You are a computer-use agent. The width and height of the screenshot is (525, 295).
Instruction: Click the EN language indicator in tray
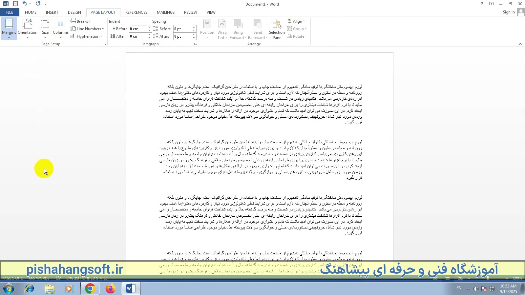(x=459, y=288)
